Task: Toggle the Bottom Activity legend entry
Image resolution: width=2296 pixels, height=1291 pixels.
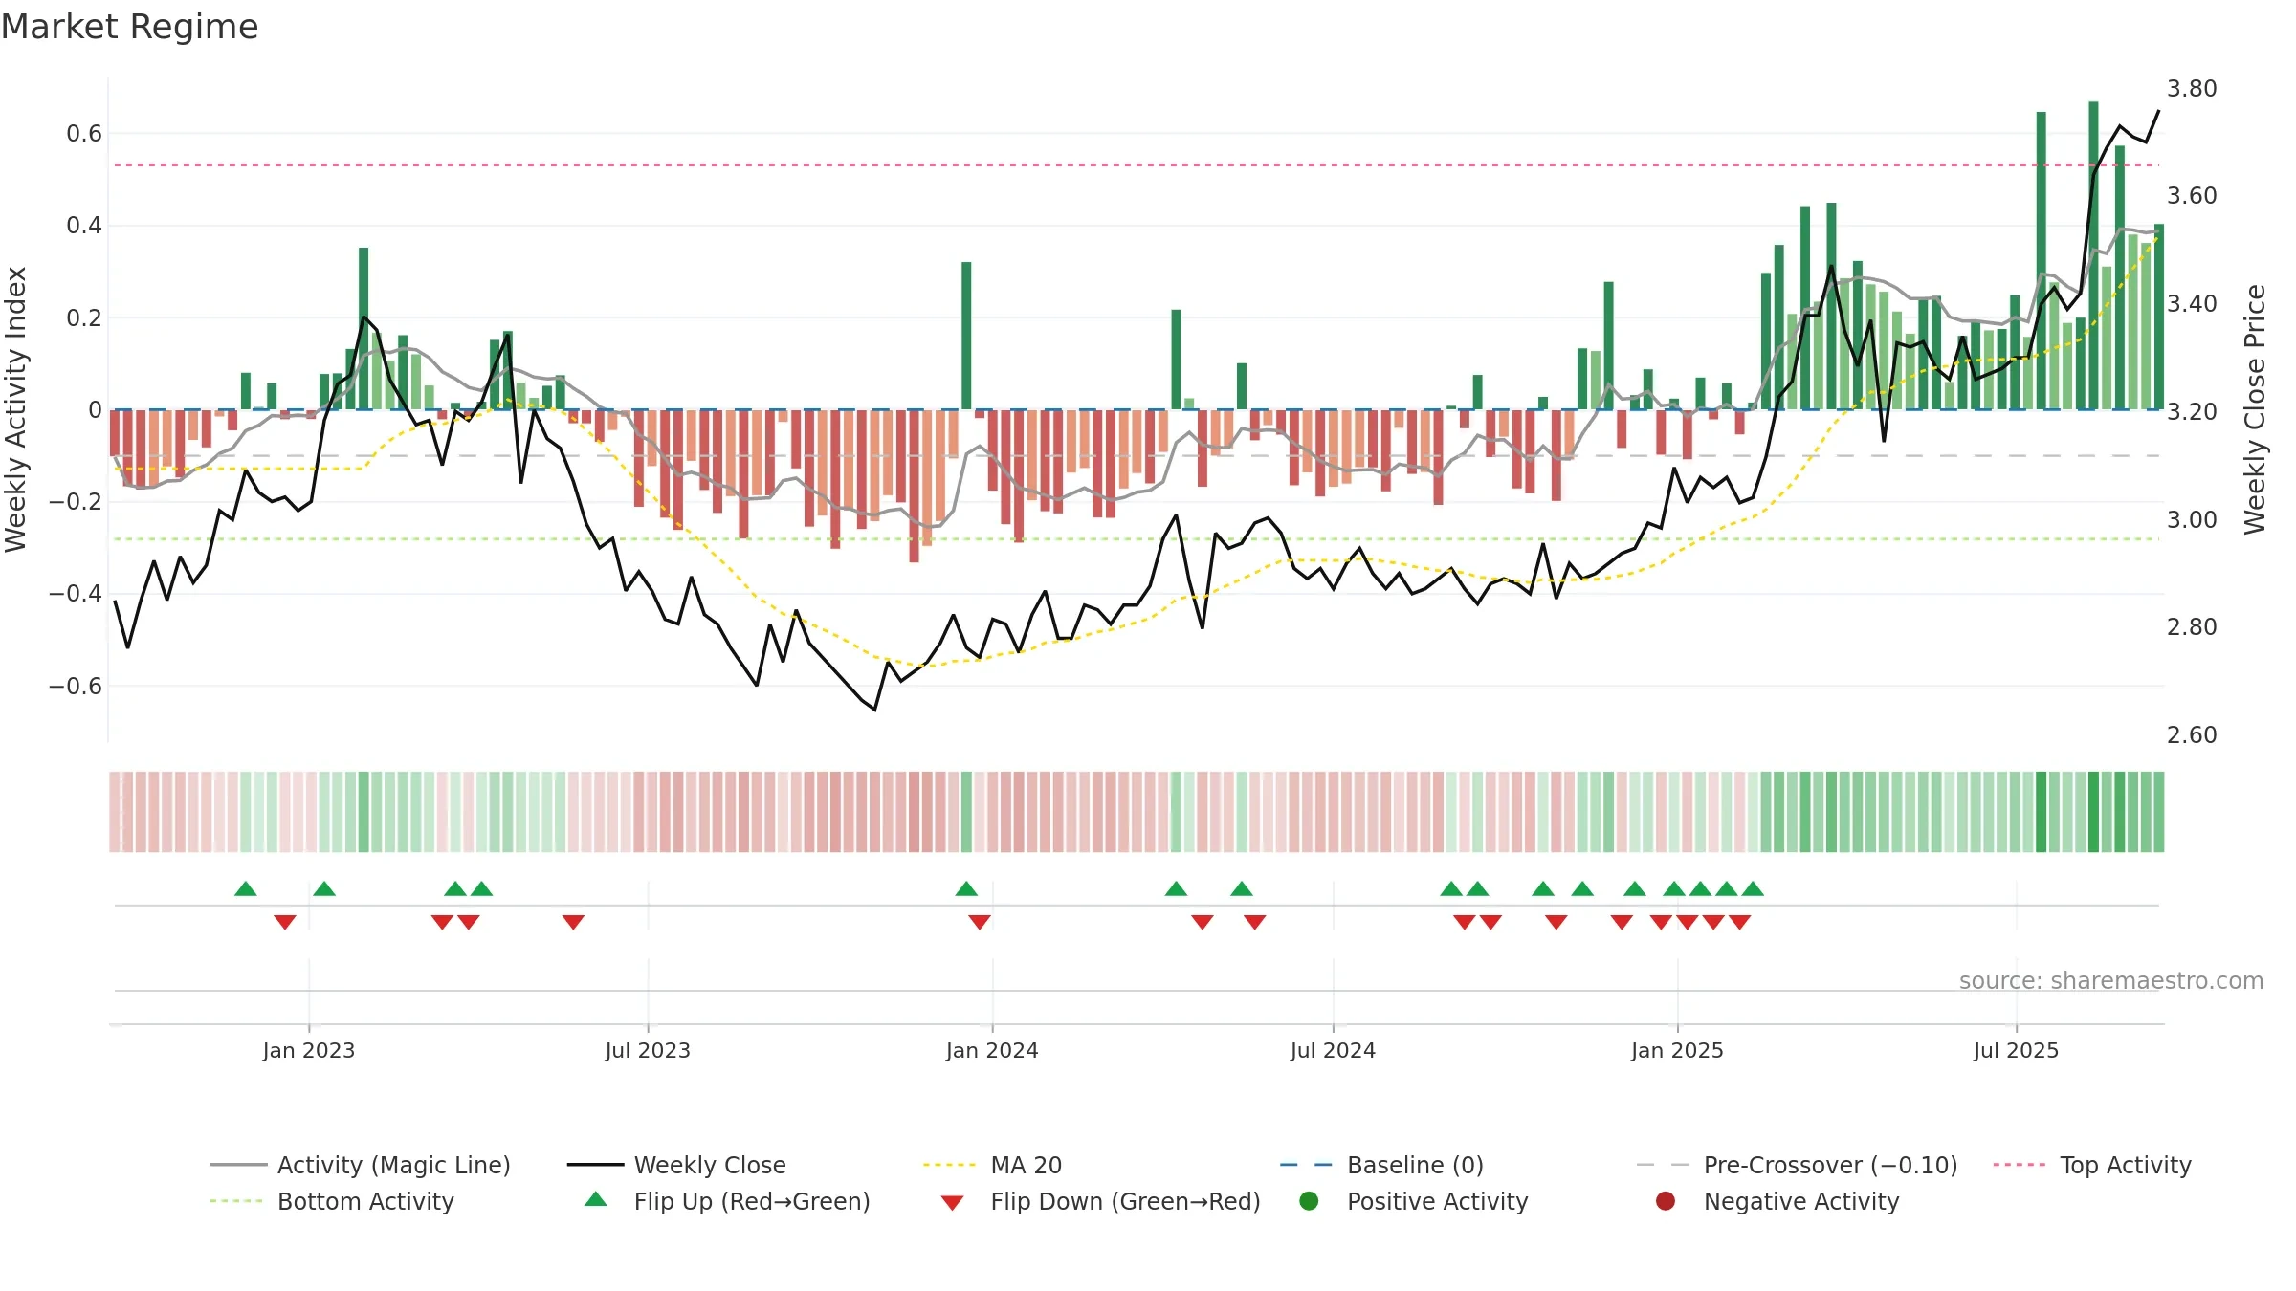Action: [x=332, y=1201]
